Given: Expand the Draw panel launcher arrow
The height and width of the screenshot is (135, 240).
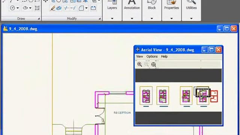Looking at the screenshot, I should coord(39,19).
